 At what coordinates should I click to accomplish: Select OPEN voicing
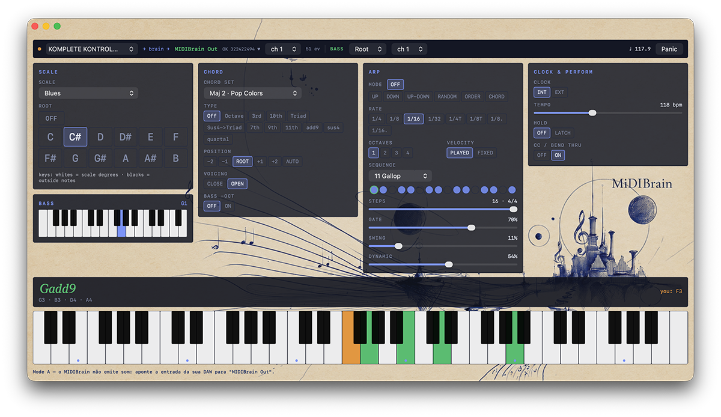coord(237,184)
